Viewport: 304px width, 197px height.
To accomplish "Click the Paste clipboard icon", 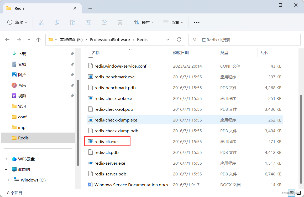I will point(73,22).
